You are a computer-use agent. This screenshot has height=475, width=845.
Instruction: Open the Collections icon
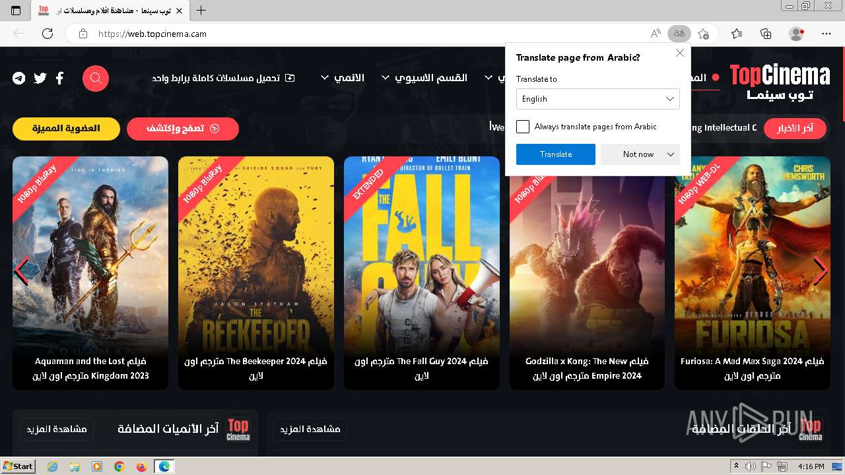tap(766, 34)
